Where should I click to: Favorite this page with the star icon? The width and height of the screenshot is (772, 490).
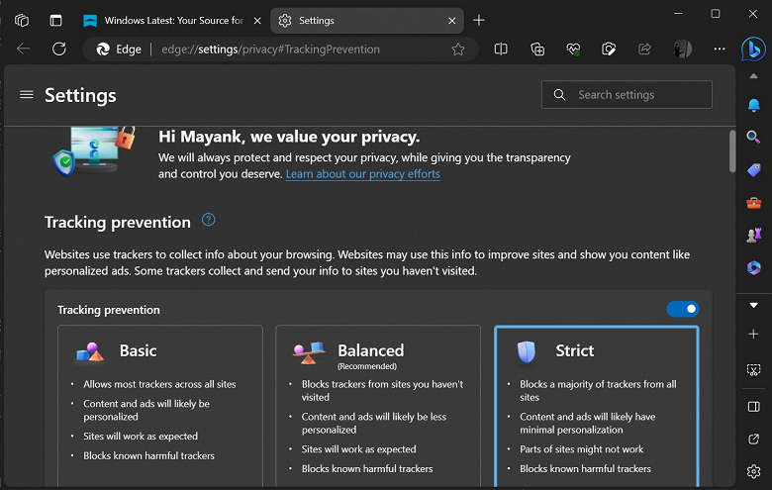pos(458,49)
